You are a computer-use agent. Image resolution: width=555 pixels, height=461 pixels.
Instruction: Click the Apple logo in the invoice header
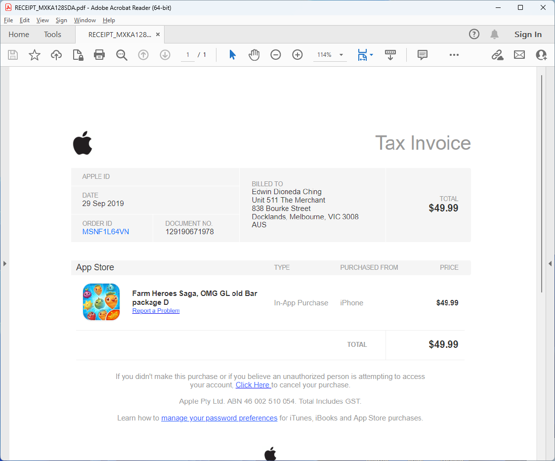[83, 143]
